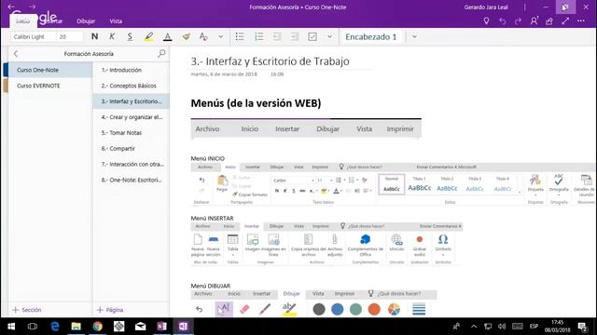The height and width of the screenshot is (335, 597).
Task: Click the blue color circle in Dibujar image
Action: tap(338, 309)
